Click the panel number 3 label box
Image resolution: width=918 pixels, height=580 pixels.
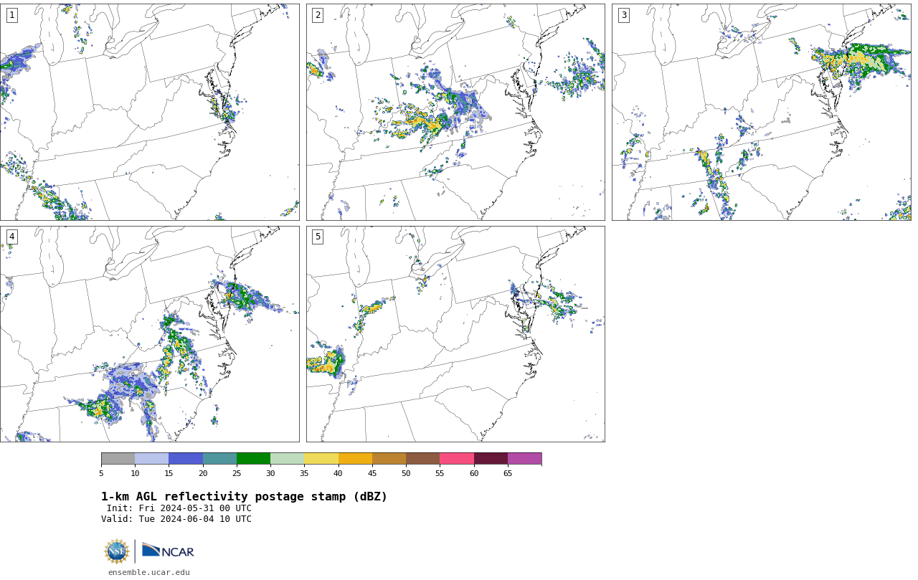[624, 15]
